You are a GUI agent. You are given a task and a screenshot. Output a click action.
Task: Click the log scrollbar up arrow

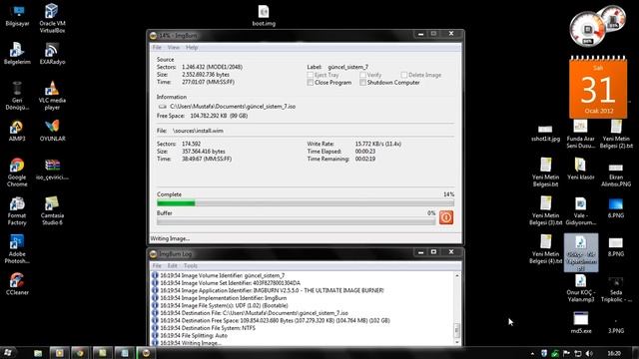pyautogui.click(x=457, y=276)
